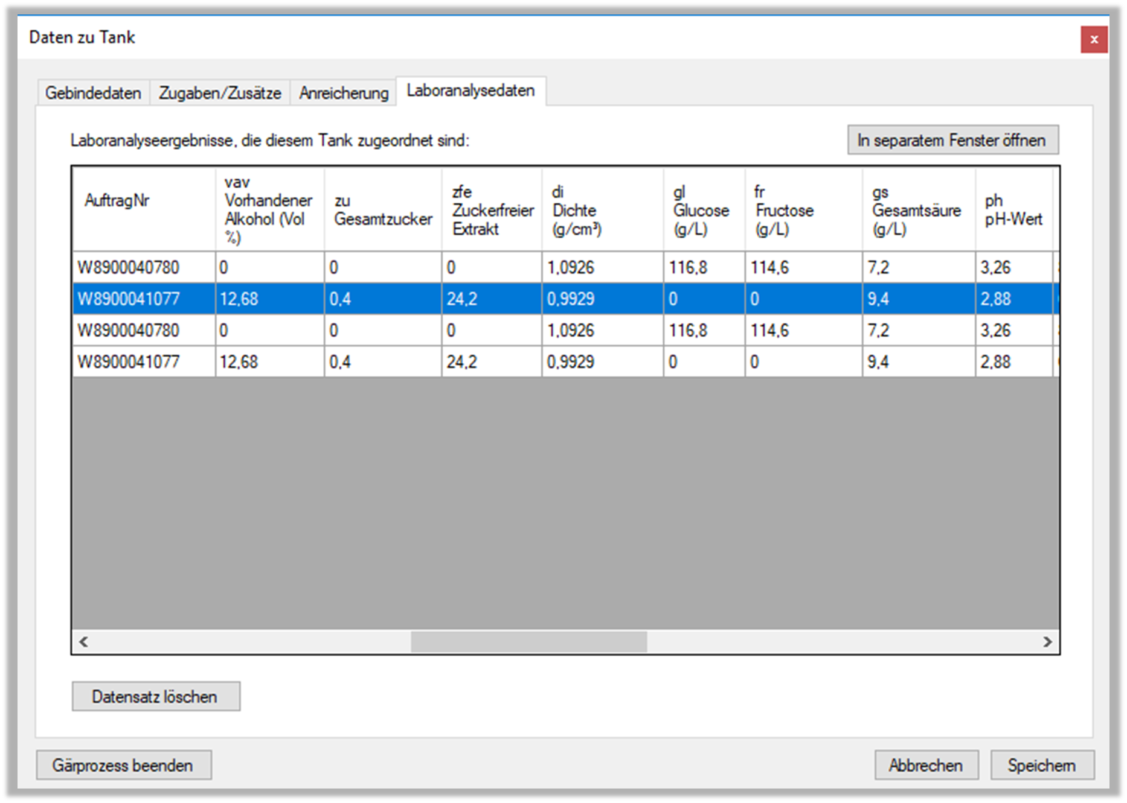
Task: Click Gärprozess beenden button
Action: pyautogui.click(x=123, y=765)
